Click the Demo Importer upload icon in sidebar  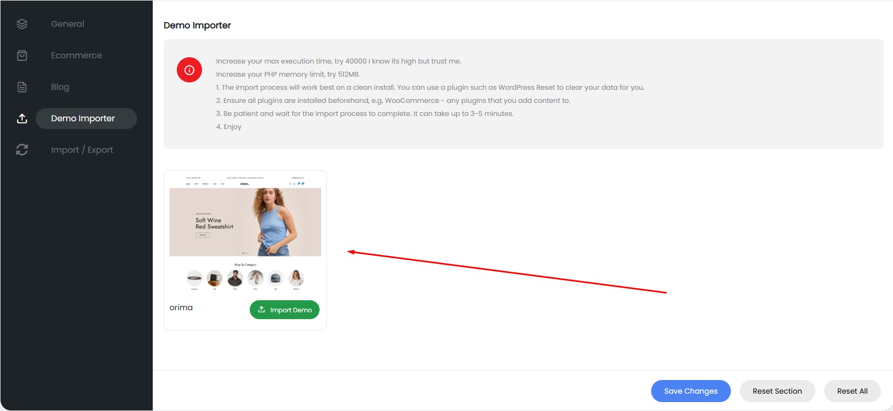pyautogui.click(x=22, y=119)
